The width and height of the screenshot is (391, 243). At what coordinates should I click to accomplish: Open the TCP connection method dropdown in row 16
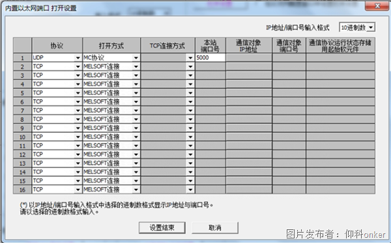point(190,190)
